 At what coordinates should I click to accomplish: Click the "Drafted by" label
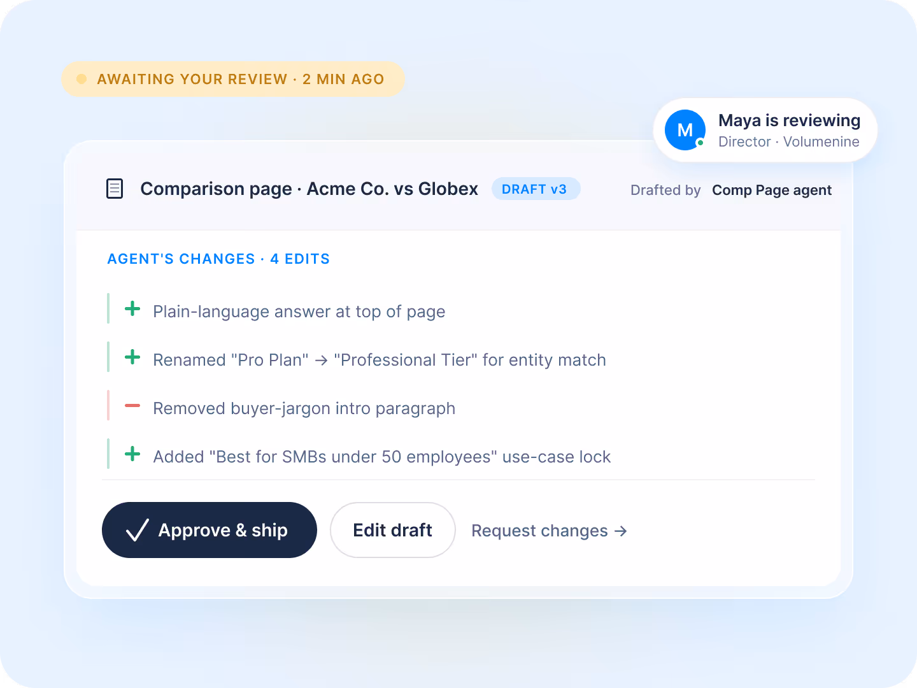[665, 190]
